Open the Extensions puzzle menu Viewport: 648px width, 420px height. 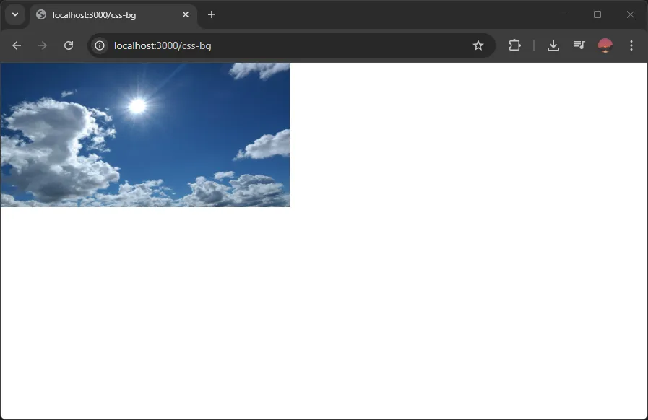[514, 45]
